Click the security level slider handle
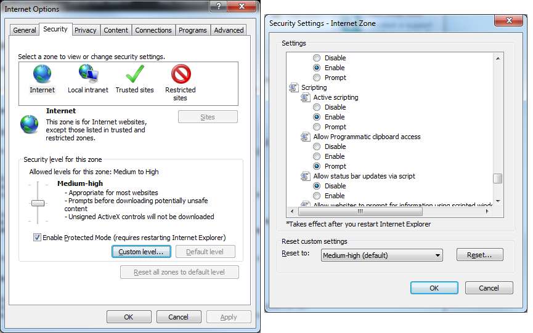 click(38, 203)
